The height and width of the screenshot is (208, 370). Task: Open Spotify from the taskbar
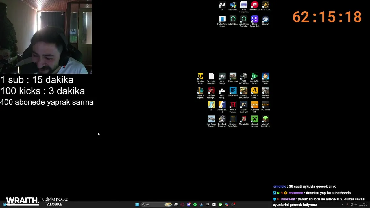[x=195, y=205]
